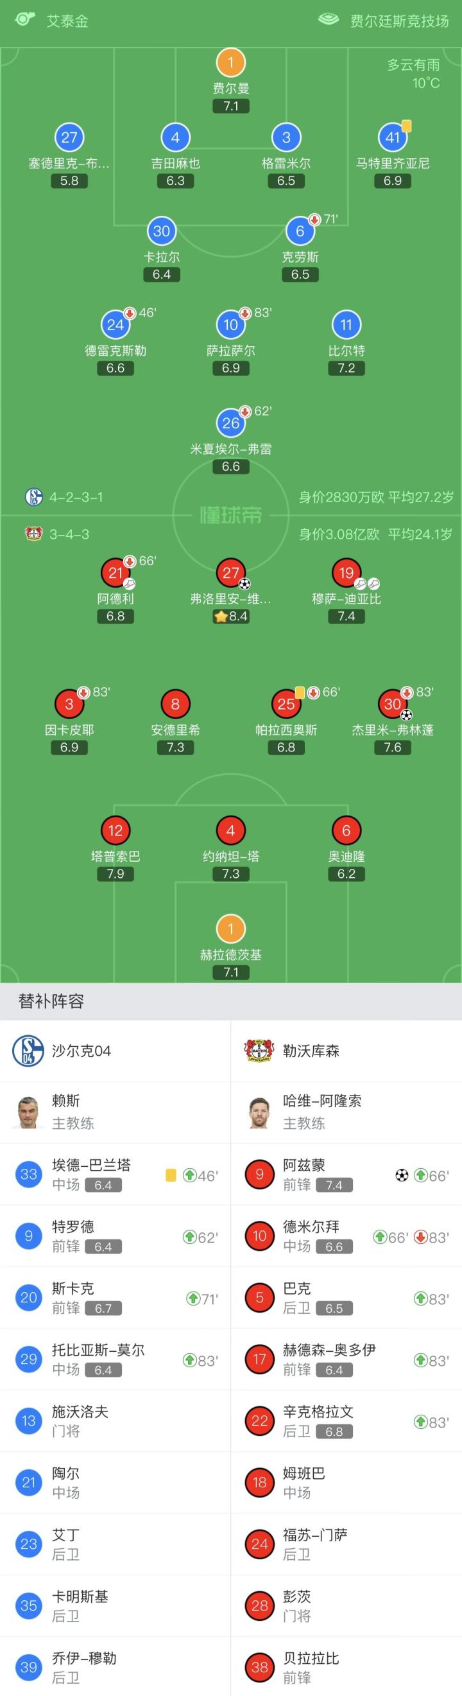Tap the 3-4-3 formation label

click(69, 534)
